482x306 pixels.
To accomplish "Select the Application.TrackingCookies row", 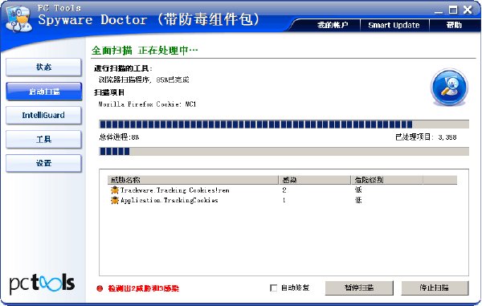I will (283, 200).
